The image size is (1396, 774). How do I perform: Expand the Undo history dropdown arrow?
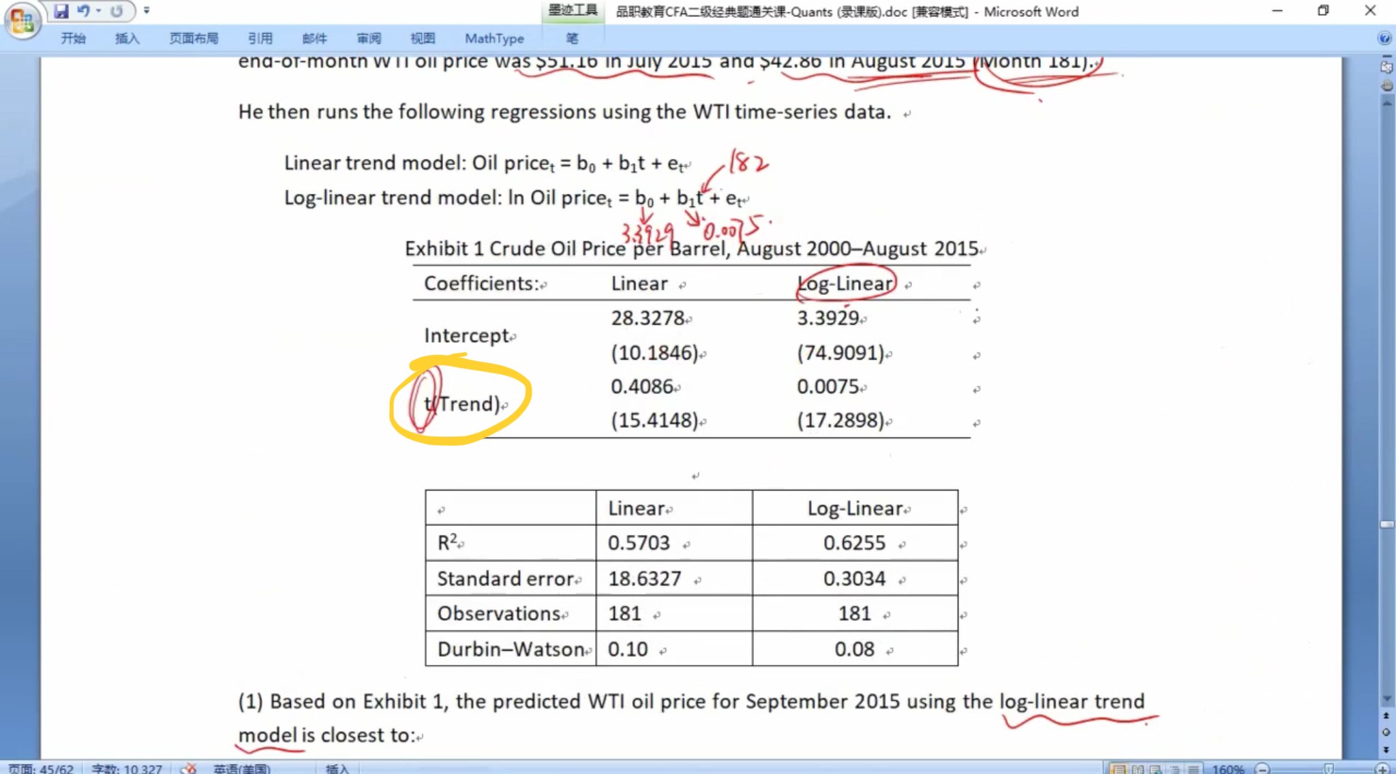[x=99, y=11]
